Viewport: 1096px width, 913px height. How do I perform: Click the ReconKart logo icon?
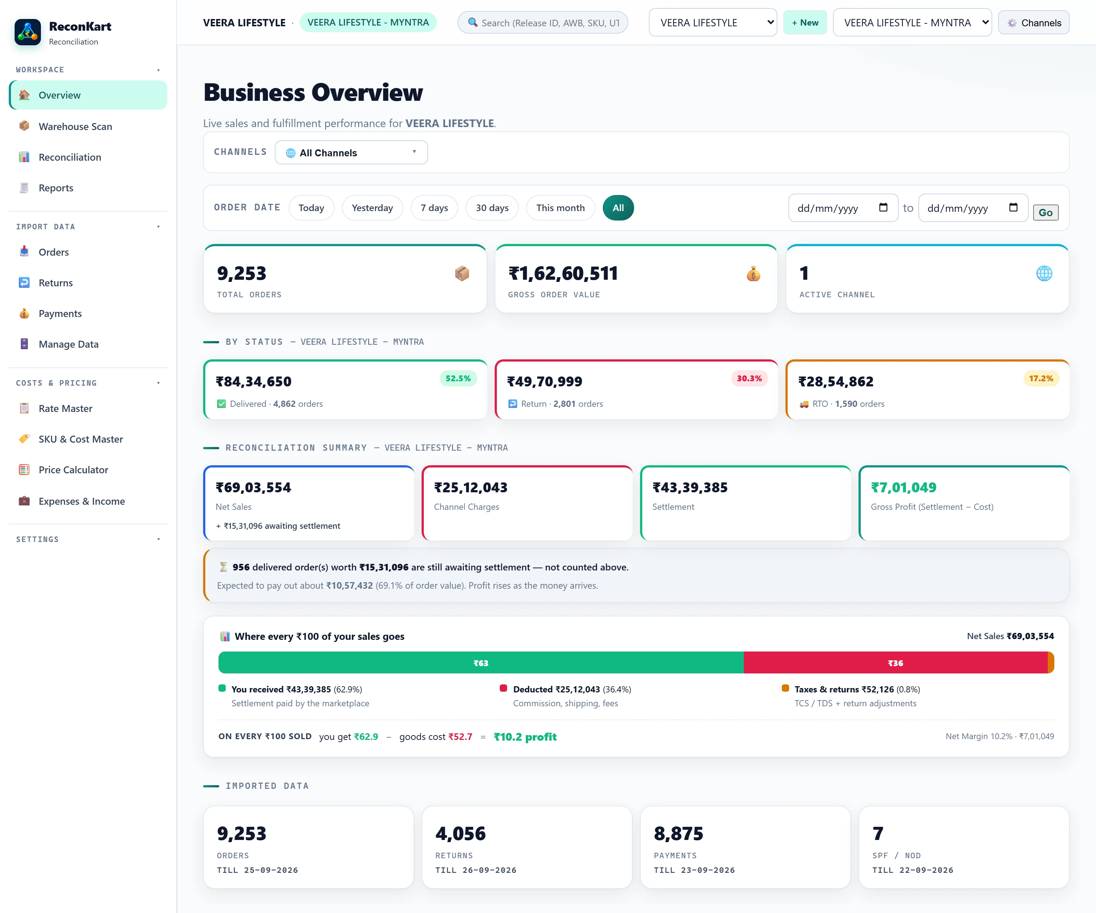[x=28, y=33]
